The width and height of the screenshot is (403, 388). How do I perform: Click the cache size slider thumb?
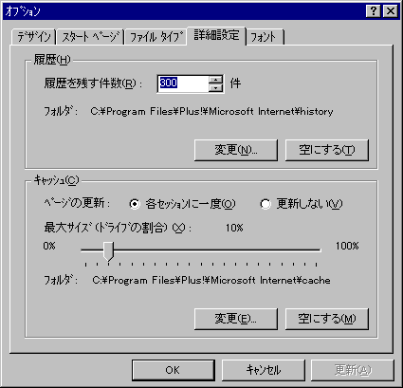click(x=108, y=251)
